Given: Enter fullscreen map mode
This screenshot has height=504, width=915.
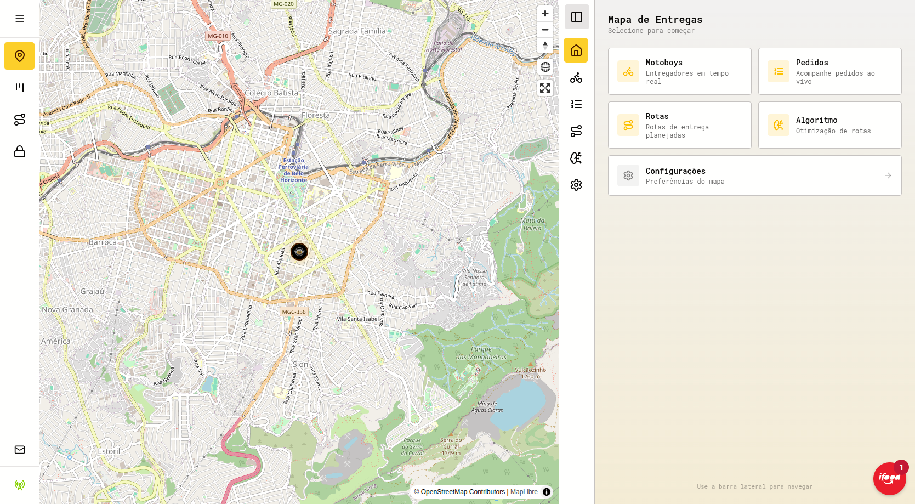Looking at the screenshot, I should coord(545,88).
